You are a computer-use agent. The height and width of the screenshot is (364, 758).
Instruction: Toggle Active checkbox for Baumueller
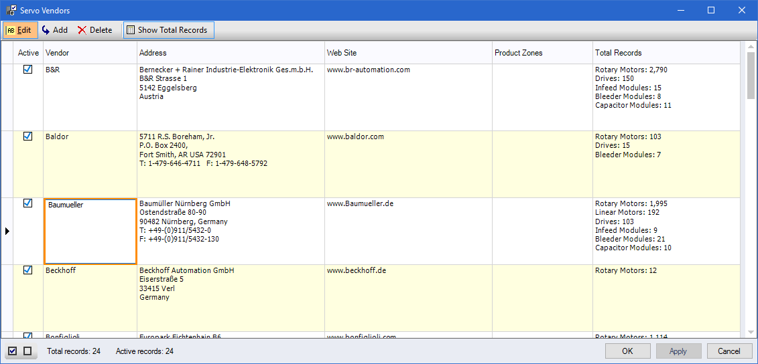click(x=28, y=203)
